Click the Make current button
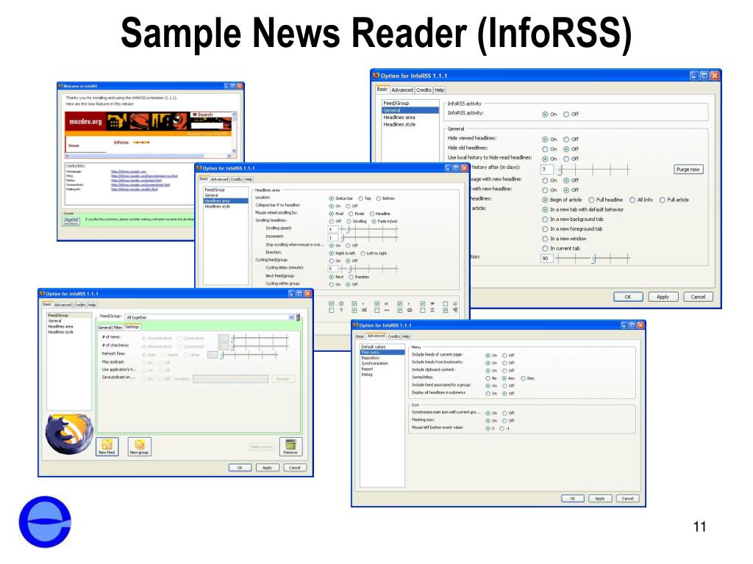 261,447
